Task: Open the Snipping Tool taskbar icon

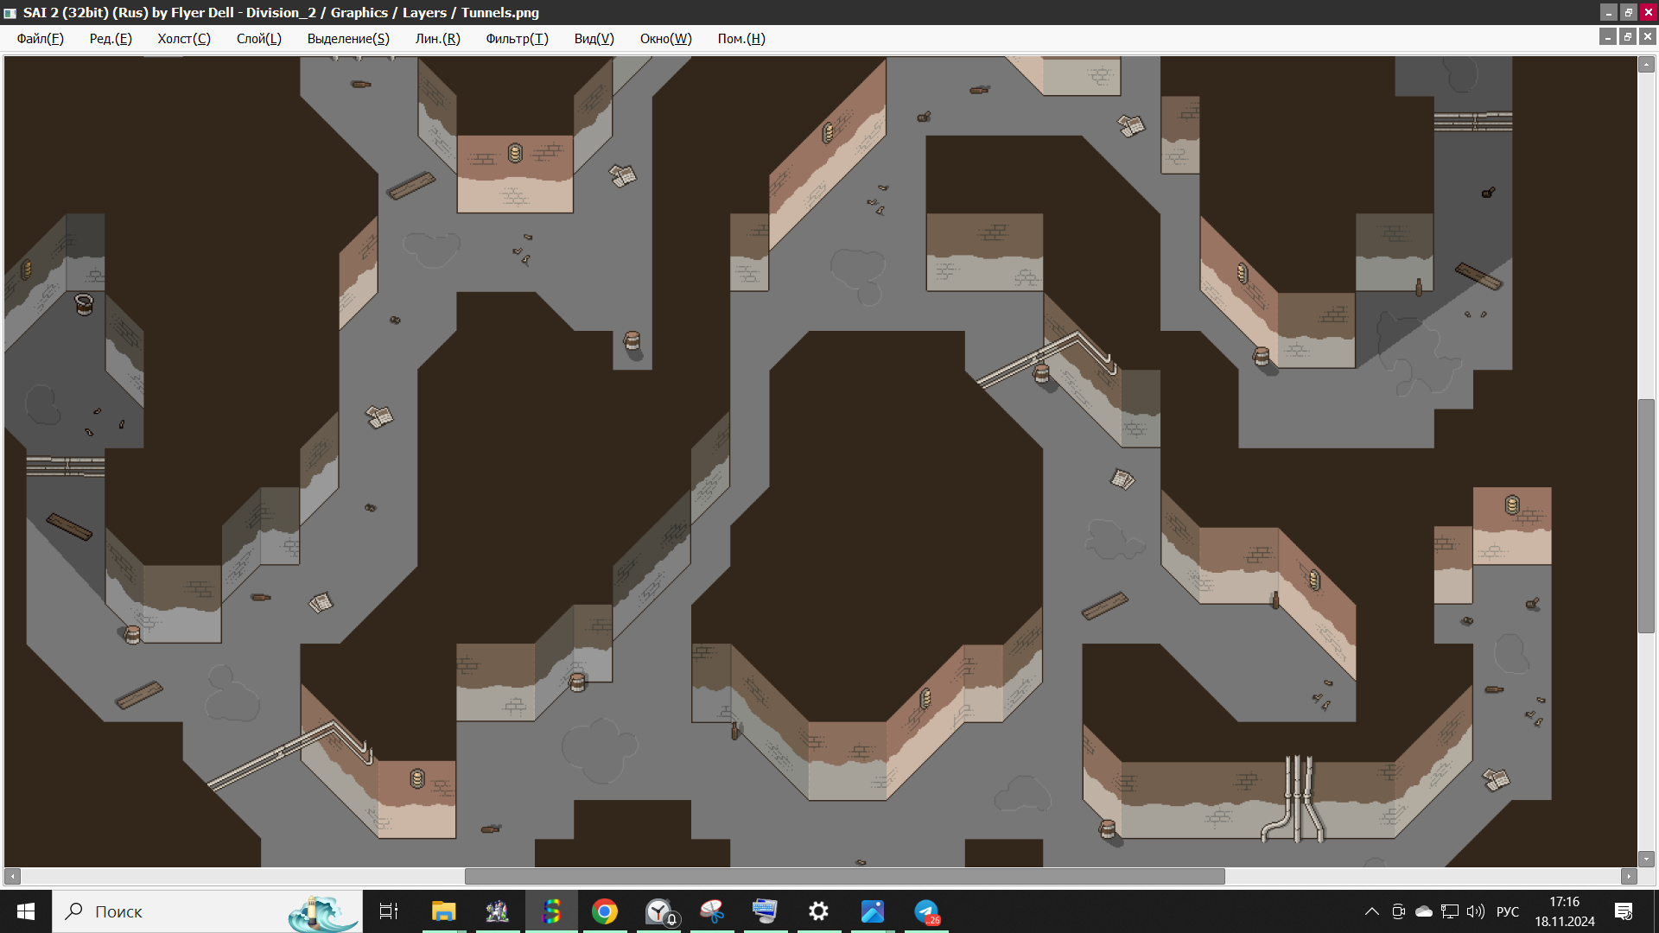Action: (712, 911)
